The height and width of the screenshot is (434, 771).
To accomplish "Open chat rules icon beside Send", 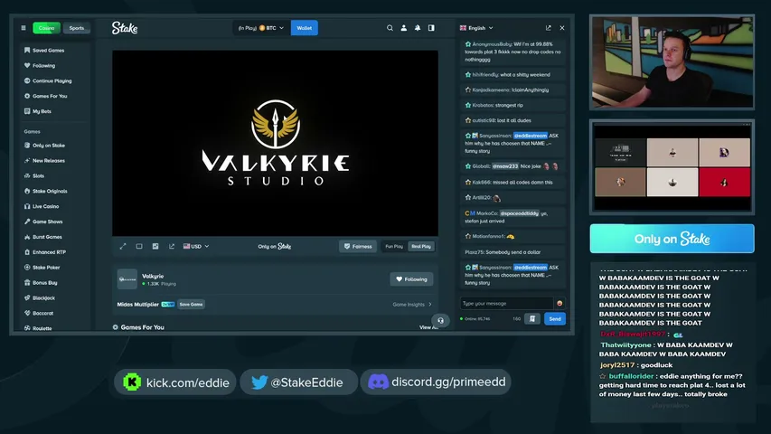I will [532, 319].
